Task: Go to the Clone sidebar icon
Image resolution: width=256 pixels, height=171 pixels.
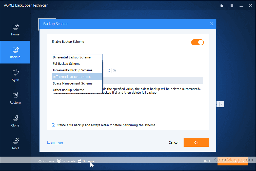Action: coord(15,118)
